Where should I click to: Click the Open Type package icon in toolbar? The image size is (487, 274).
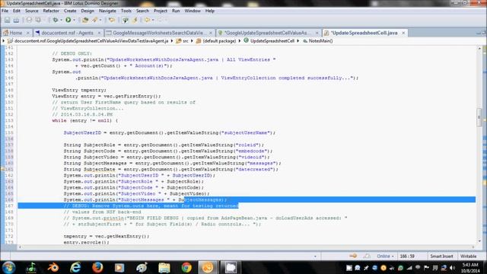85,21
